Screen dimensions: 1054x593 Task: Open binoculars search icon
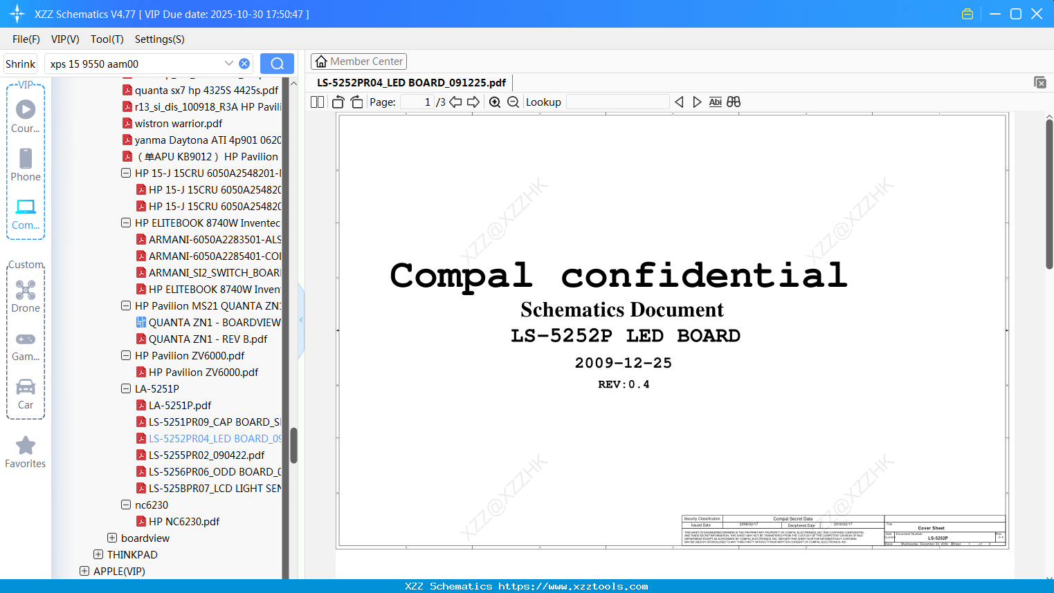click(x=734, y=102)
